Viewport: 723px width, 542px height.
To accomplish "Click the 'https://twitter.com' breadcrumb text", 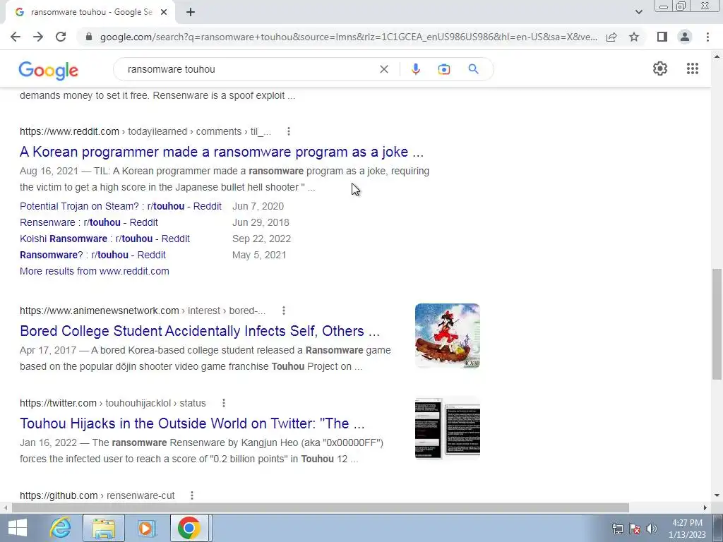I will [x=58, y=403].
